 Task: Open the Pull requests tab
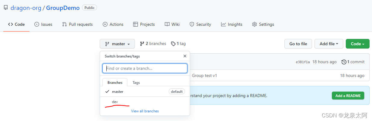point(77,24)
